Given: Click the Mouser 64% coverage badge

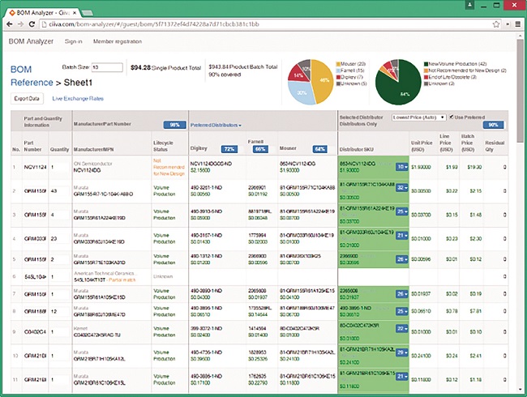Looking at the screenshot, I should tap(320, 149).
